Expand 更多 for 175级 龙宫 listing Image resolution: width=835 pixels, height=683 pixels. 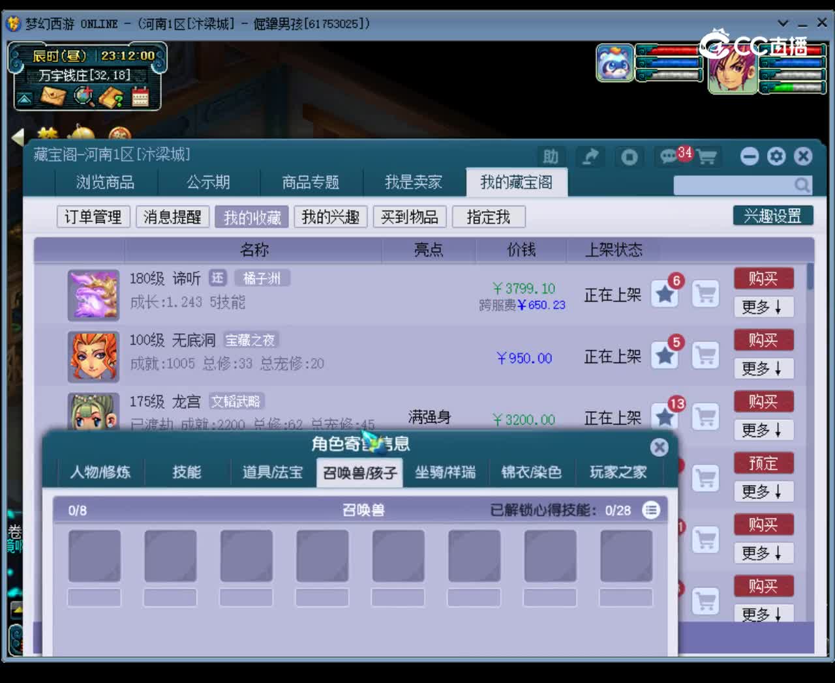[763, 430]
